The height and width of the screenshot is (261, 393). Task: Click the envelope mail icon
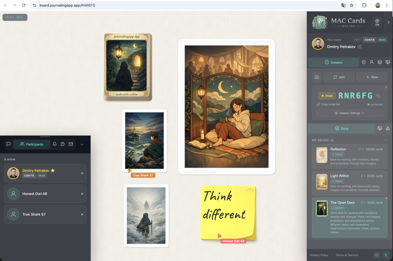71,144
